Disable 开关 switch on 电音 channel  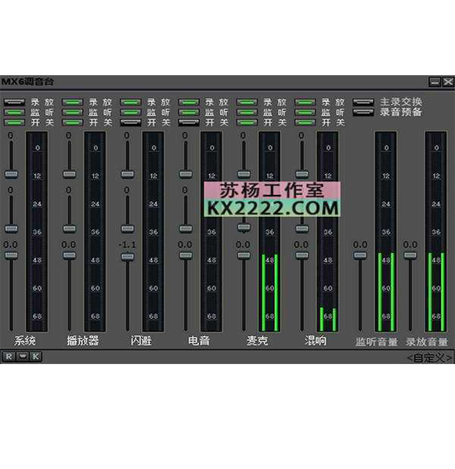pyautogui.click(x=189, y=122)
